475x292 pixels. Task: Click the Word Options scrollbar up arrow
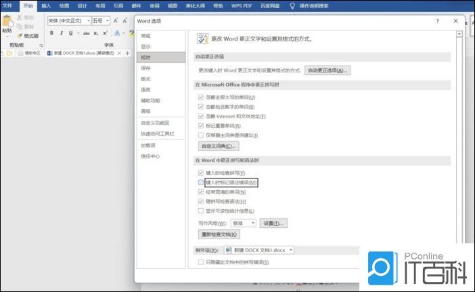click(459, 34)
